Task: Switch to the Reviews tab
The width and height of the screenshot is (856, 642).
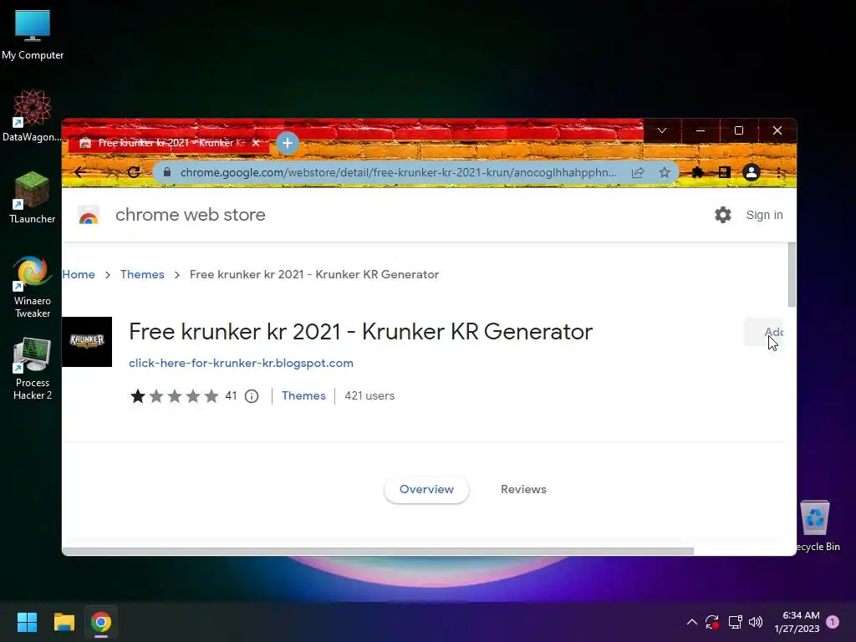Action: (x=523, y=489)
